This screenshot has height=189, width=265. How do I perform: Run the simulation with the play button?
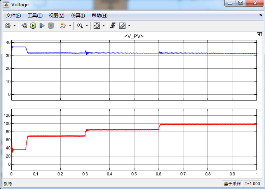33,26
